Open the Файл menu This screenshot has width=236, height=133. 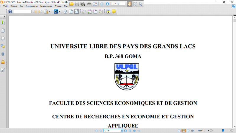(x=6, y=6)
